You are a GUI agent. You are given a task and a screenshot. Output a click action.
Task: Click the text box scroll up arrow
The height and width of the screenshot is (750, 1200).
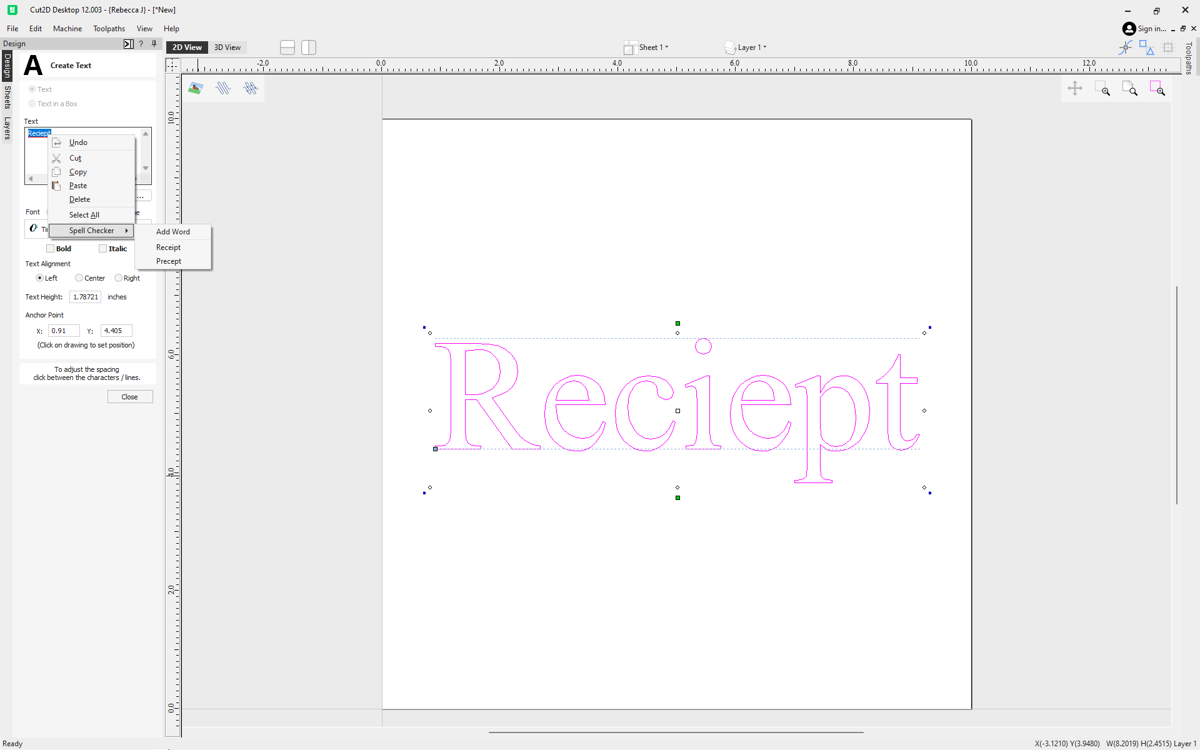[146, 134]
